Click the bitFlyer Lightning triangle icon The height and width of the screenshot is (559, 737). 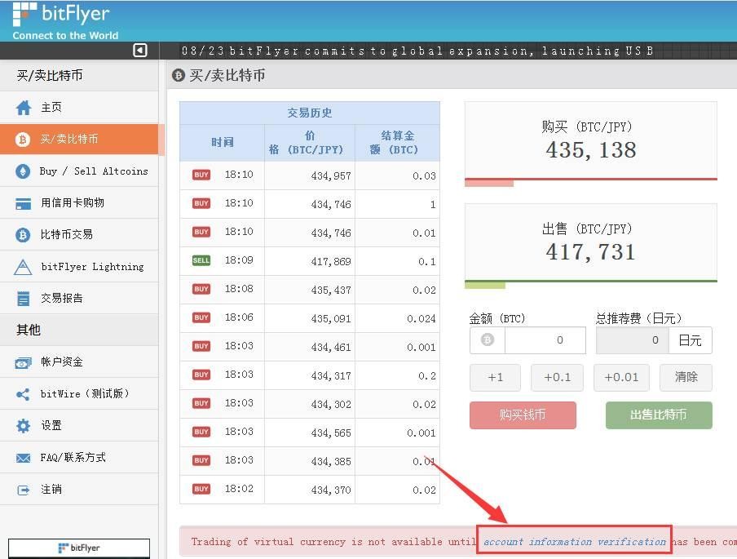click(x=24, y=267)
